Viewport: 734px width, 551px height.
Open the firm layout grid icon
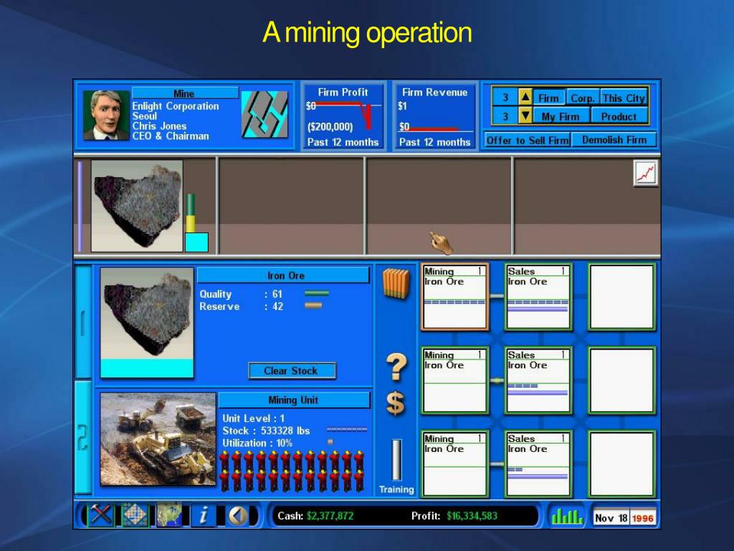(x=134, y=515)
